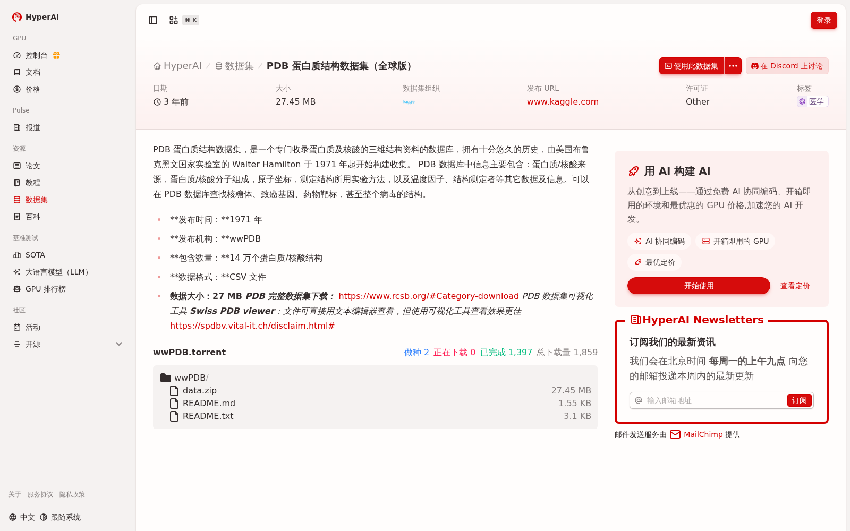Click the 开箱即用的 GPU chip

tap(735, 241)
